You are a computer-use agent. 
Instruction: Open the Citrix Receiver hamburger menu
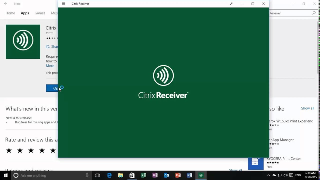point(63,4)
